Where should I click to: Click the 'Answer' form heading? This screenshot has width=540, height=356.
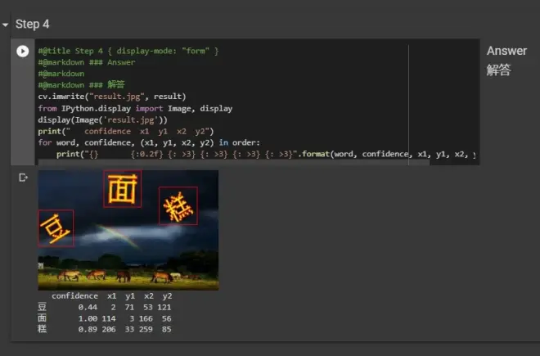pyautogui.click(x=506, y=51)
